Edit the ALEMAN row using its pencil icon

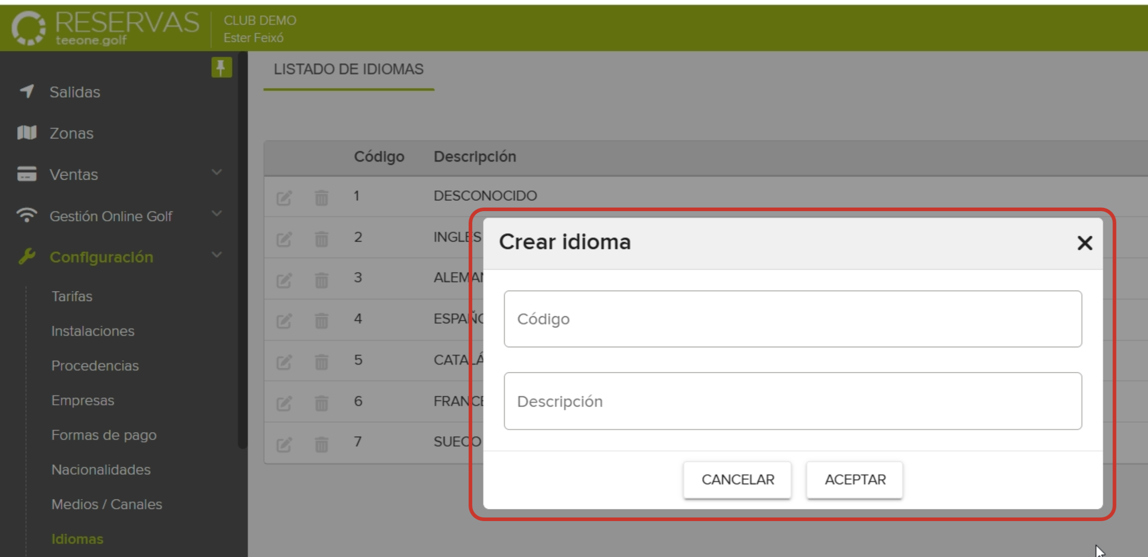(283, 278)
